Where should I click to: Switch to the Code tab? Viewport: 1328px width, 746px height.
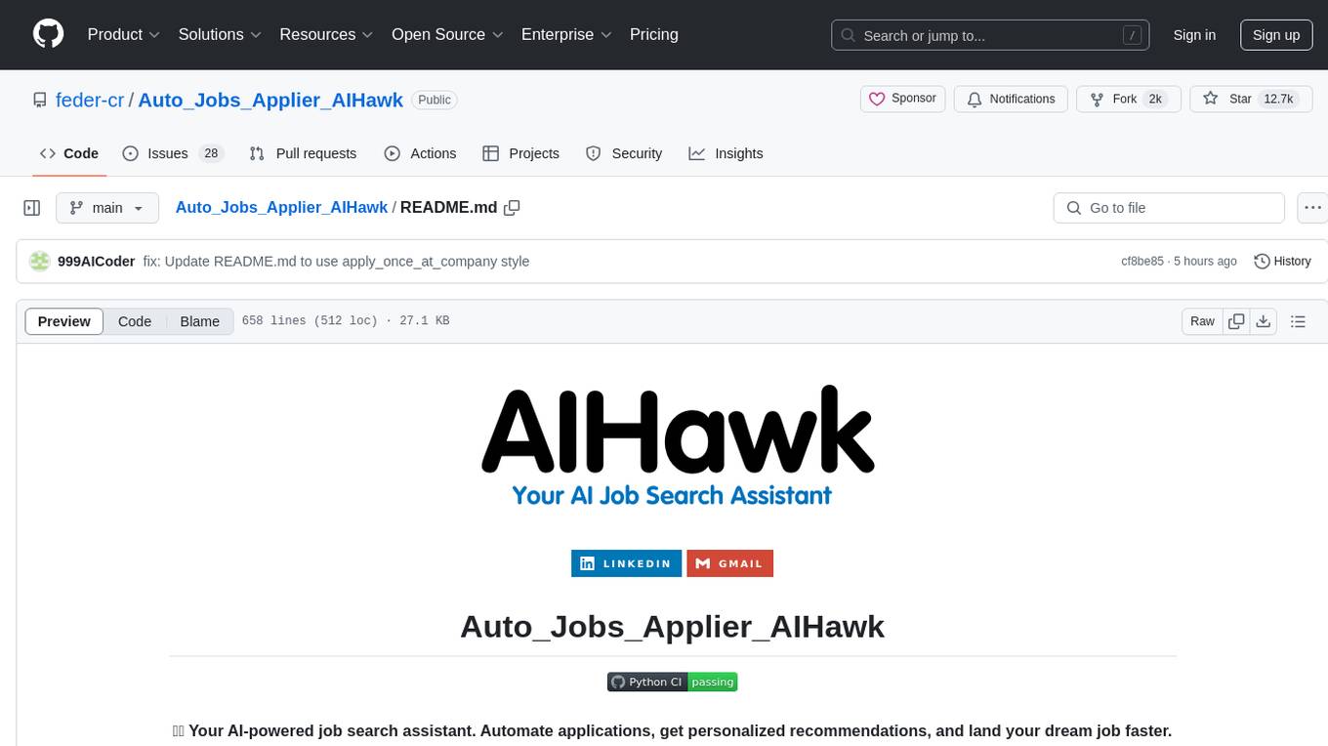68,153
